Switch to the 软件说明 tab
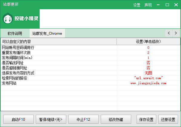The image size is (181, 127). tap(15, 33)
